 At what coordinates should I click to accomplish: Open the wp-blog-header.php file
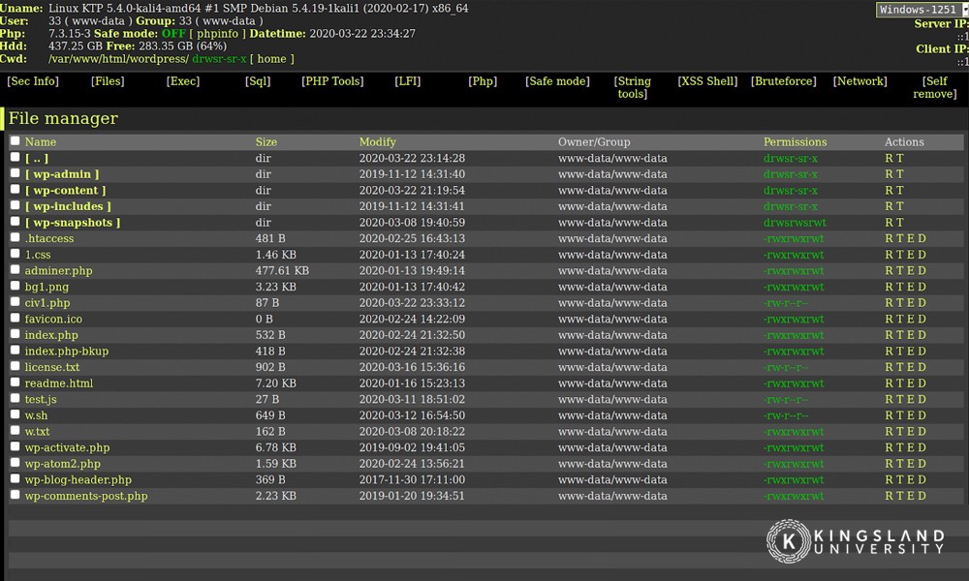[78, 479]
